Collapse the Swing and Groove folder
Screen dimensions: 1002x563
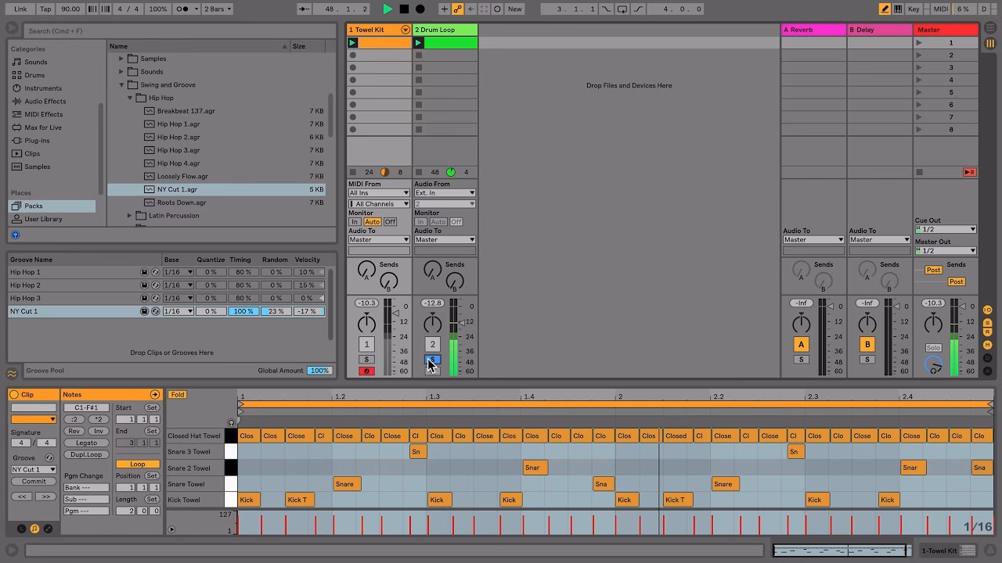tap(122, 84)
